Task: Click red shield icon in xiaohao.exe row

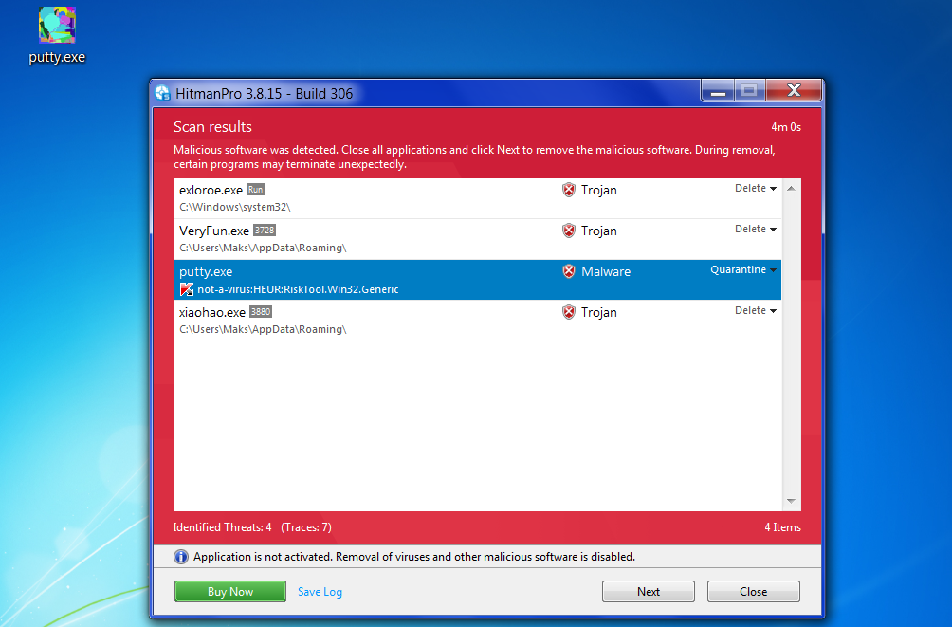Action: (x=569, y=312)
